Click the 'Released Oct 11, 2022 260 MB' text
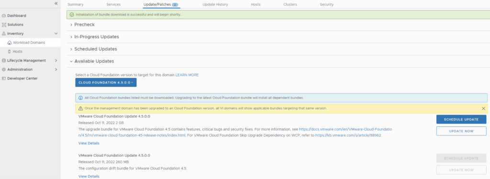 point(103,162)
